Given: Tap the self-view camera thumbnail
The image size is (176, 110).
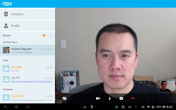Looking at the screenshot, I should coord(167,86).
